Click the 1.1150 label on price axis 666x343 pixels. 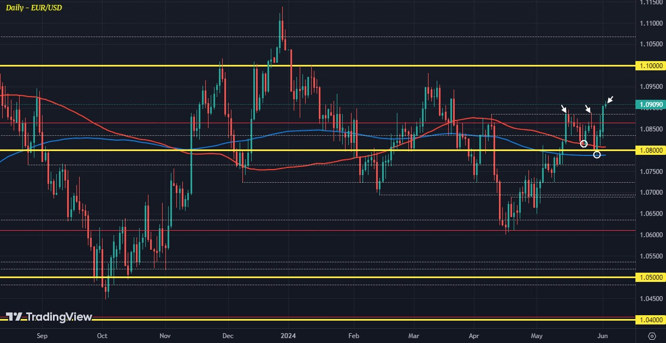coord(651,2)
